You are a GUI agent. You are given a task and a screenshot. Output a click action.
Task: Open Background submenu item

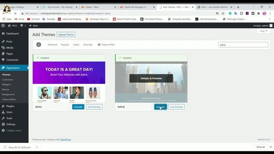(8, 94)
